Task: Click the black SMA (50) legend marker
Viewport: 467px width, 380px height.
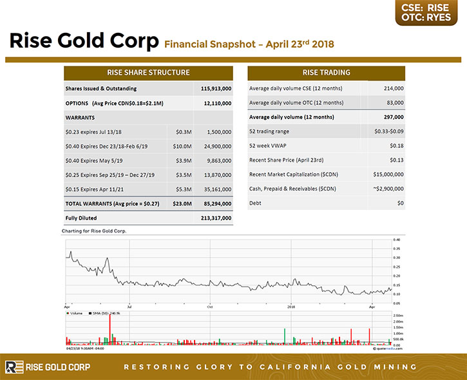Action: [90, 313]
